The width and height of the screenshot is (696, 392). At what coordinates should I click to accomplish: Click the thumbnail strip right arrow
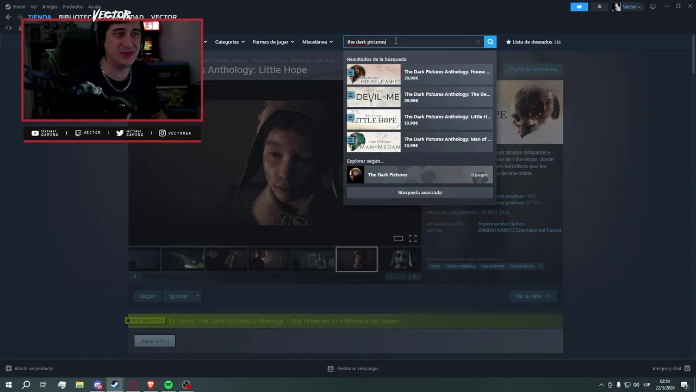pyautogui.click(x=414, y=277)
